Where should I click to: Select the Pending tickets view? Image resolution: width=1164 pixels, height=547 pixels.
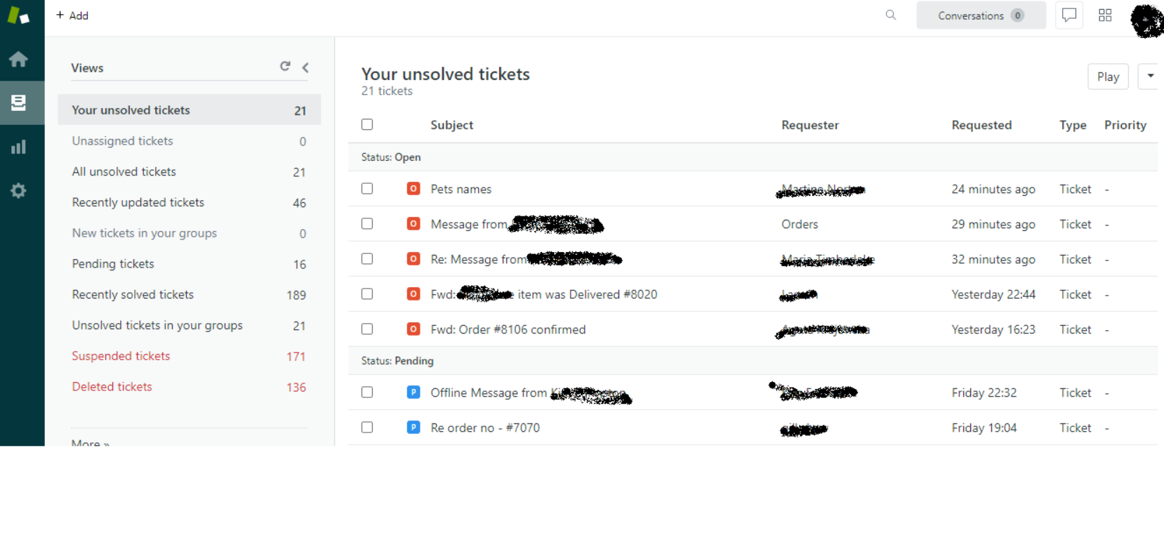click(113, 264)
